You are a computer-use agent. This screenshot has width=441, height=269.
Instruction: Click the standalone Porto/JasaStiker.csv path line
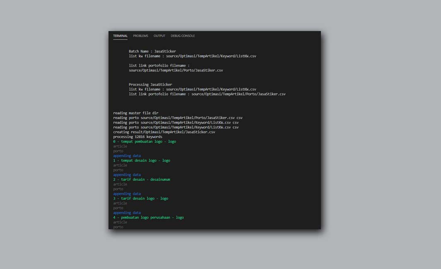click(x=176, y=70)
